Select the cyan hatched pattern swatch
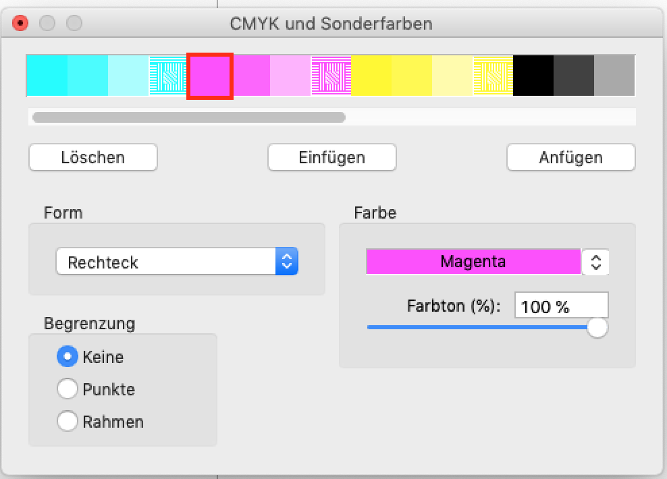The height and width of the screenshot is (479, 667). pos(168,76)
